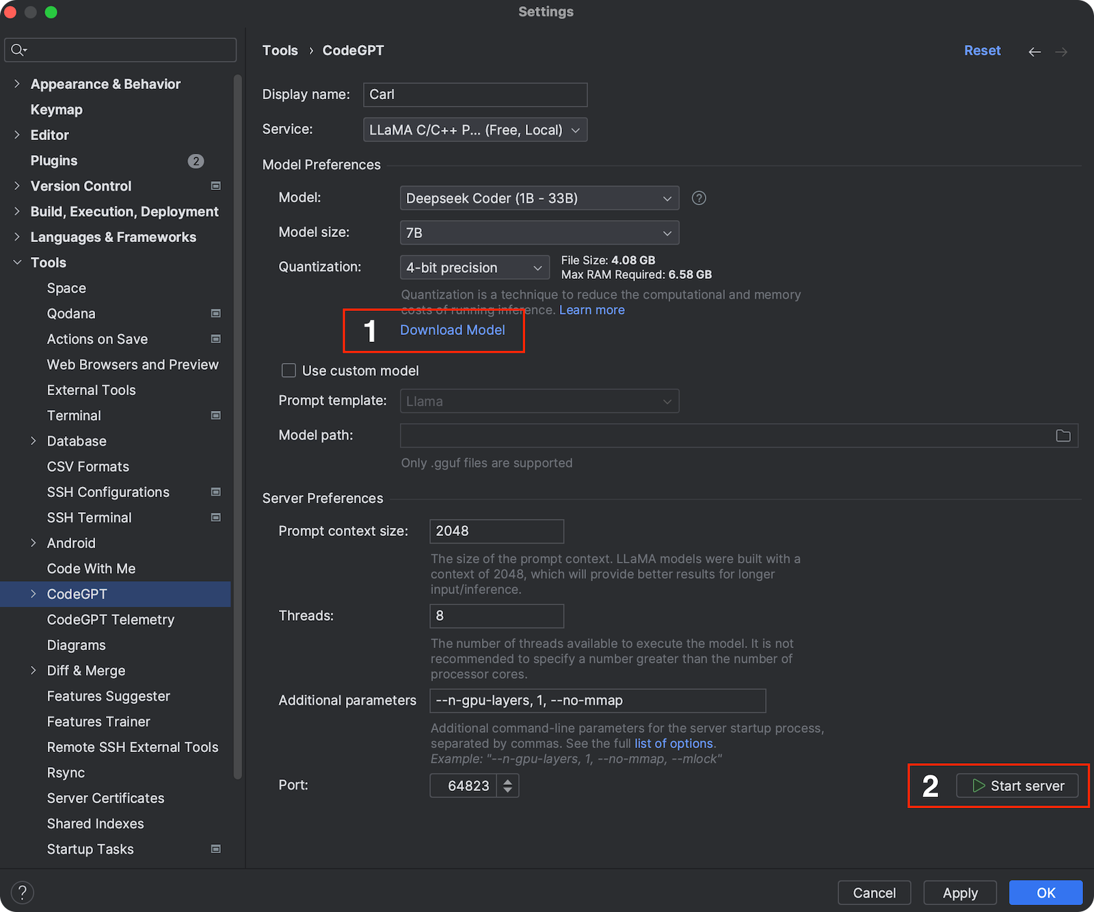Click the Display name text field
Image resolution: width=1094 pixels, height=912 pixels.
[475, 94]
